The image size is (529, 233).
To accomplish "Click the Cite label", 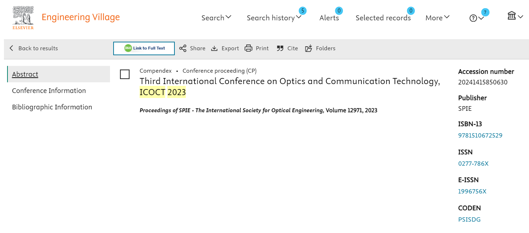I will coord(293,48).
